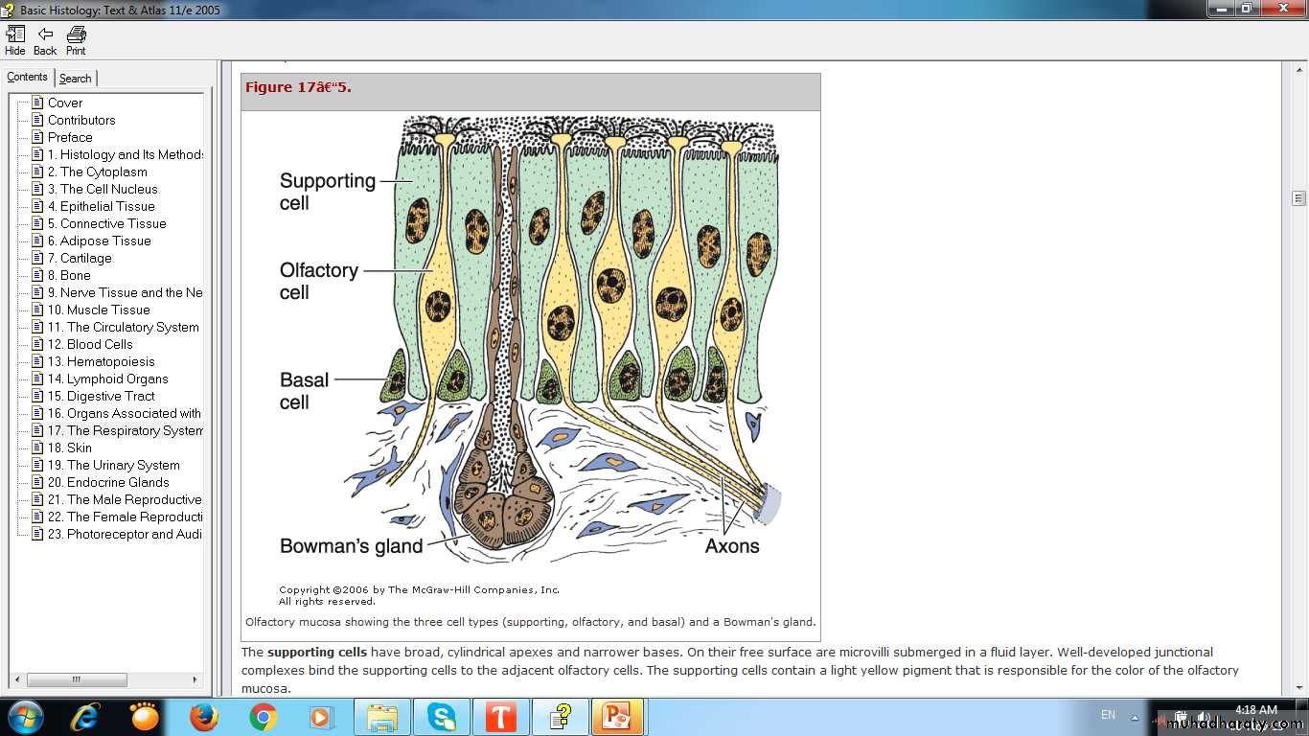
Task: Click page icon beside 8. Bone
Action: click(37, 275)
